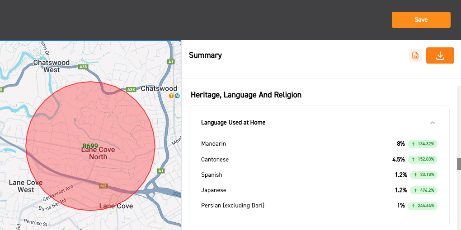Click the summary panel scrollbar thumb
461x230 pixels.
click(x=459, y=164)
